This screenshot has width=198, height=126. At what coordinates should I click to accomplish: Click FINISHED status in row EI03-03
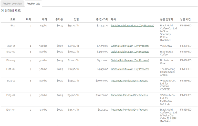click(186, 110)
